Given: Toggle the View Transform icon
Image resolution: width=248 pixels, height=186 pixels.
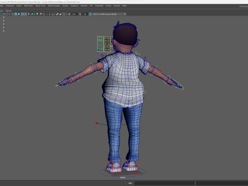Looking at the screenshot, I should click(90, 14).
